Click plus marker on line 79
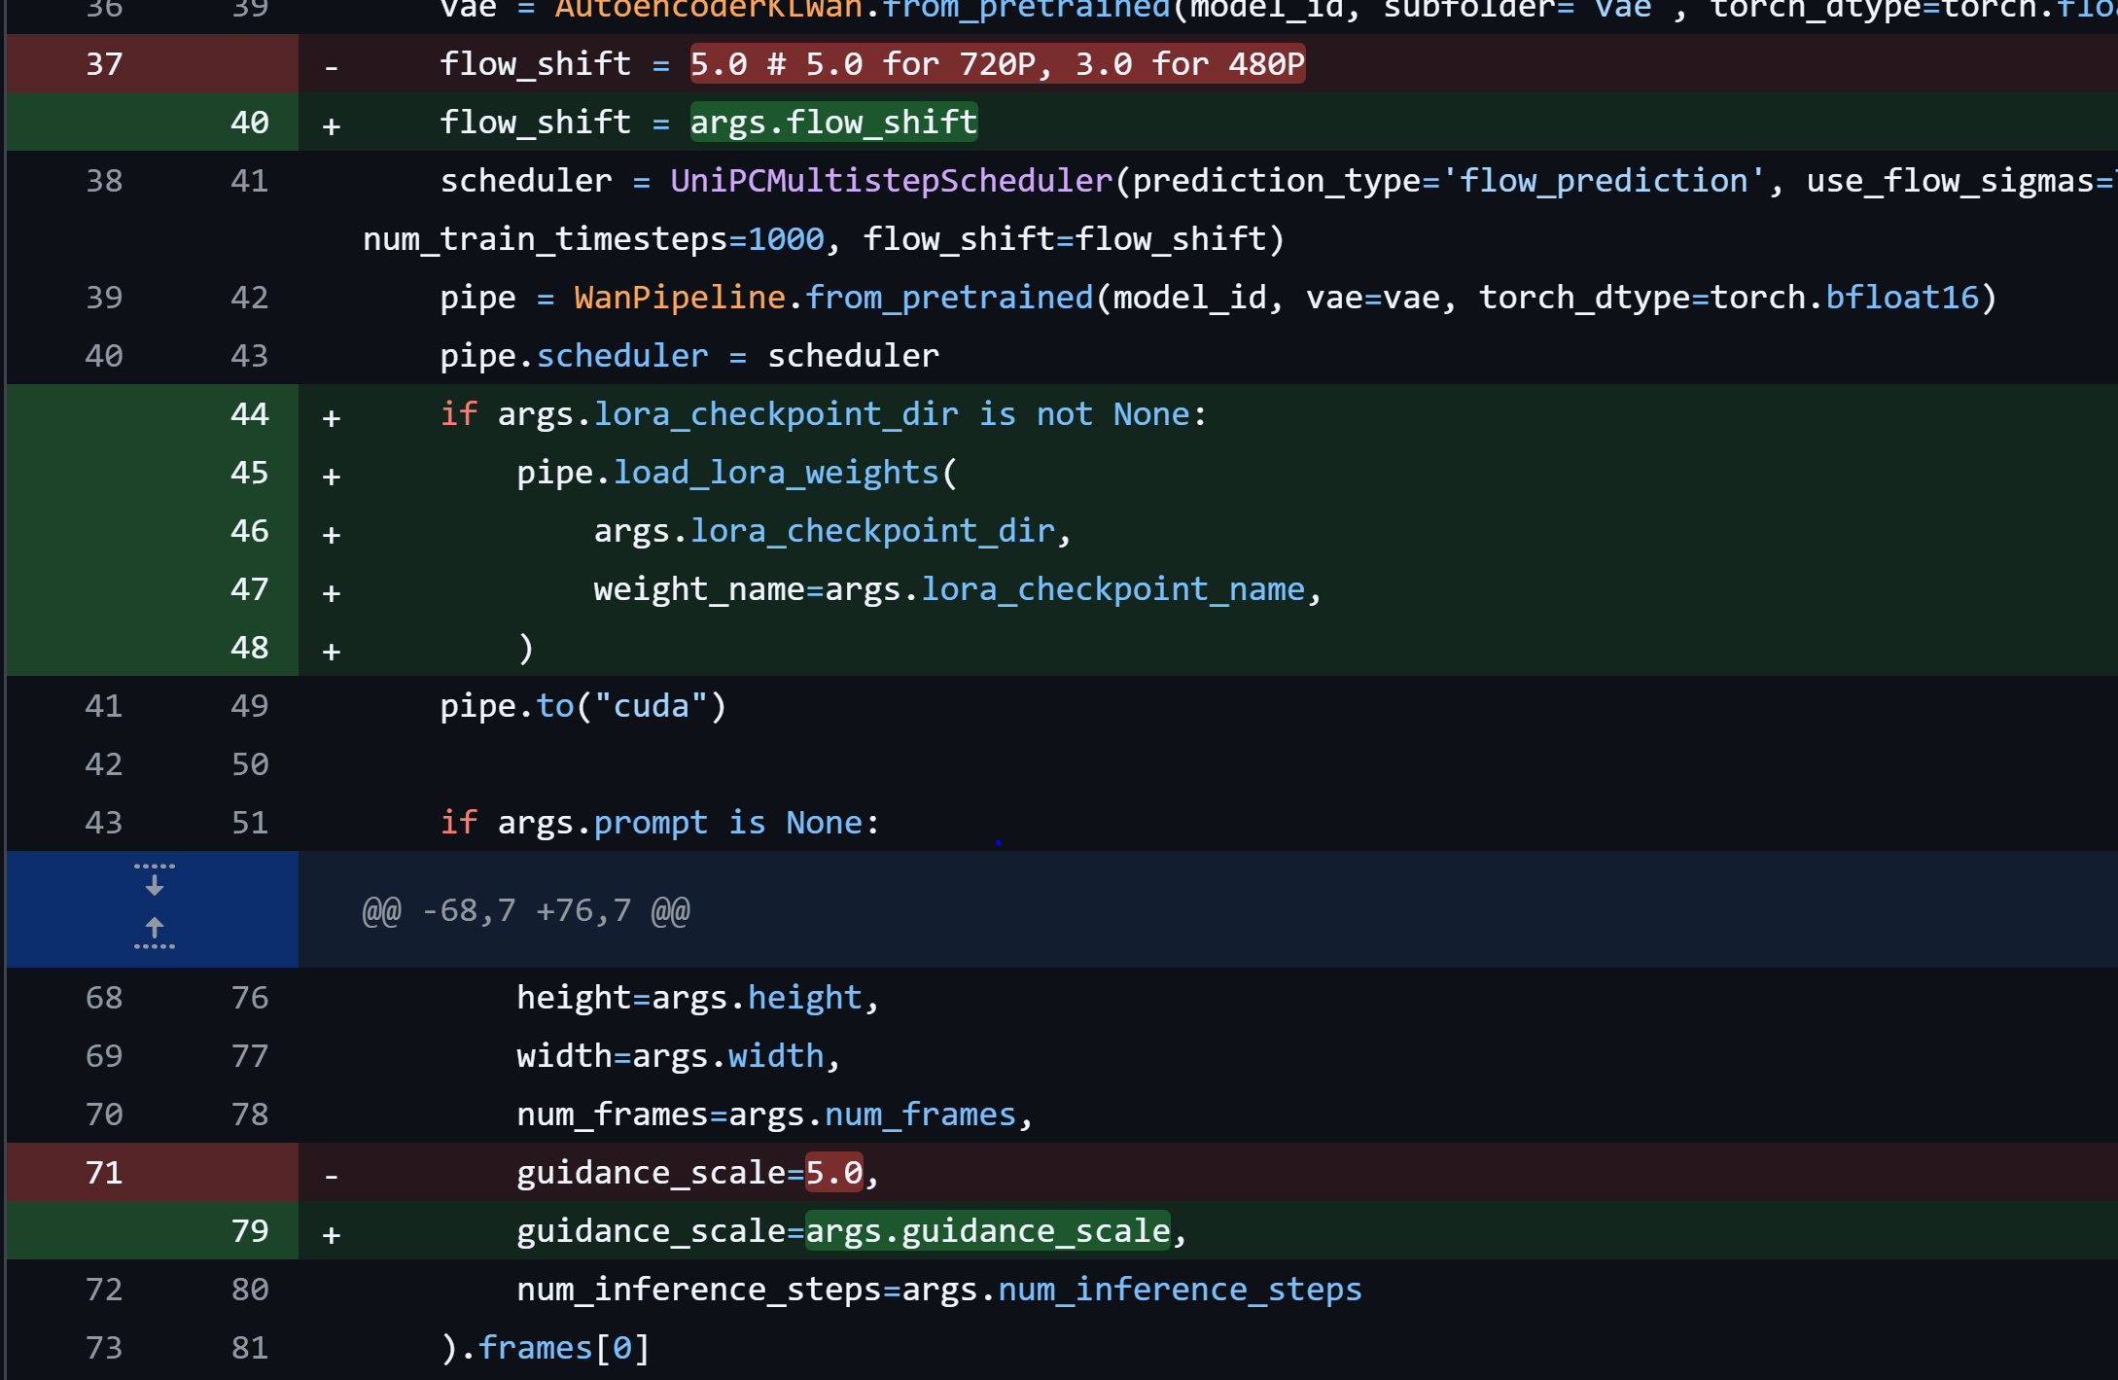Image resolution: width=2118 pixels, height=1380 pixels. click(x=332, y=1235)
